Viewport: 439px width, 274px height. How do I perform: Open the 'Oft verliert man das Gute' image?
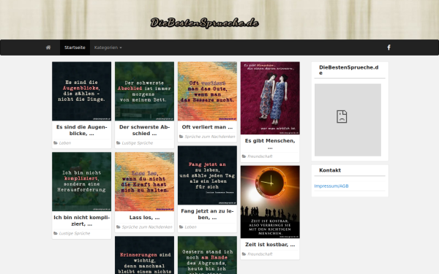207,91
